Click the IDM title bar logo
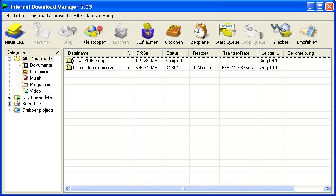Image resolution: width=336 pixels, height=196 pixels. point(6,6)
